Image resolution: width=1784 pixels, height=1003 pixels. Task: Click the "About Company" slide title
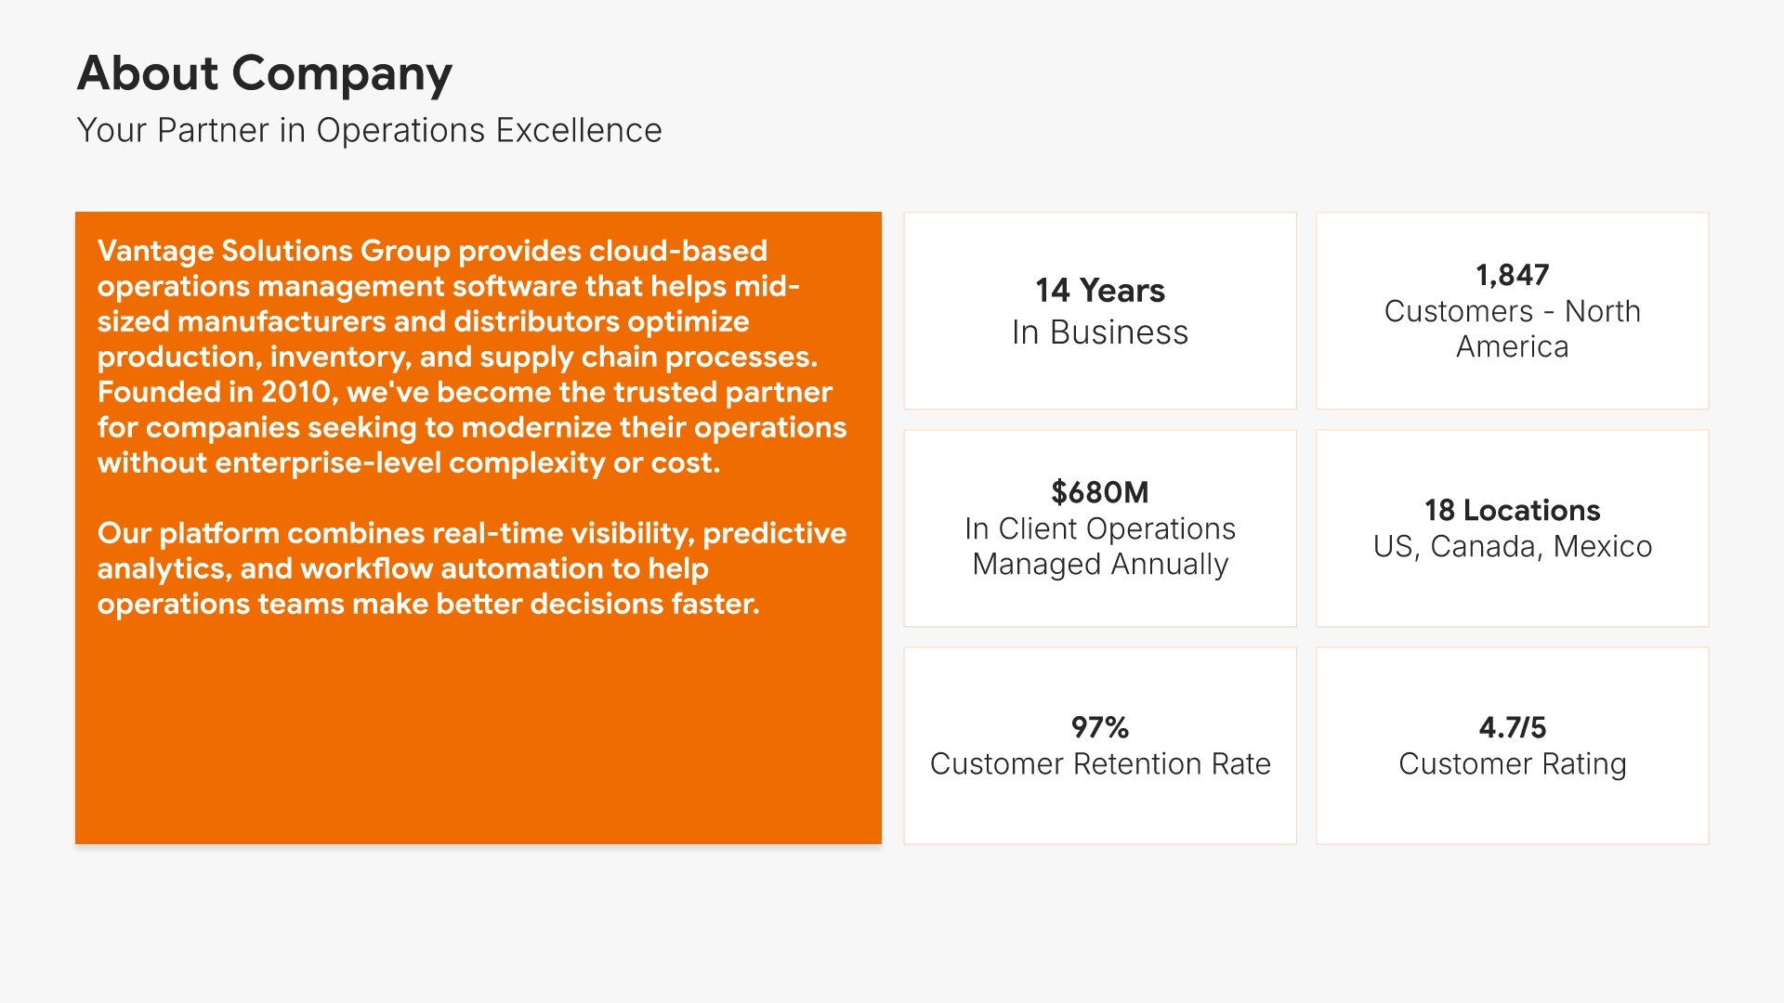[x=265, y=73]
